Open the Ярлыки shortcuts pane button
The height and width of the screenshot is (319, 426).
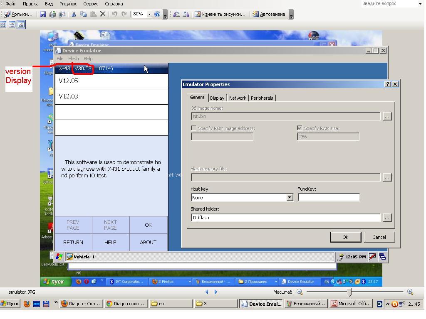(x=18, y=14)
